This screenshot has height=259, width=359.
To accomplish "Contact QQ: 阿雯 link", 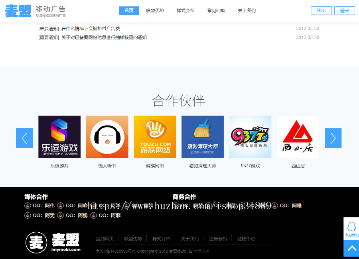I will 43,215.
